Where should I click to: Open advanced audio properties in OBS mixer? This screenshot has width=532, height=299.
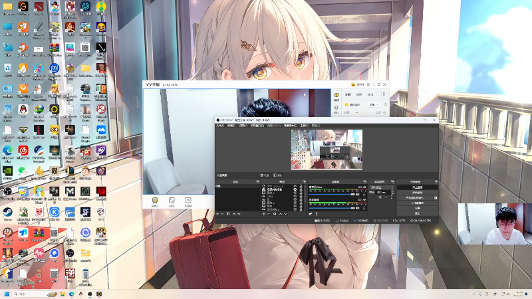pos(311,214)
